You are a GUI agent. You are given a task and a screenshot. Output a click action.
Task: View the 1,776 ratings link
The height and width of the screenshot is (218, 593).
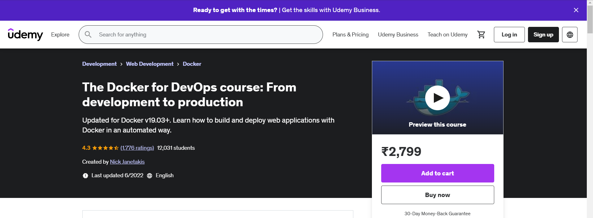tap(137, 148)
